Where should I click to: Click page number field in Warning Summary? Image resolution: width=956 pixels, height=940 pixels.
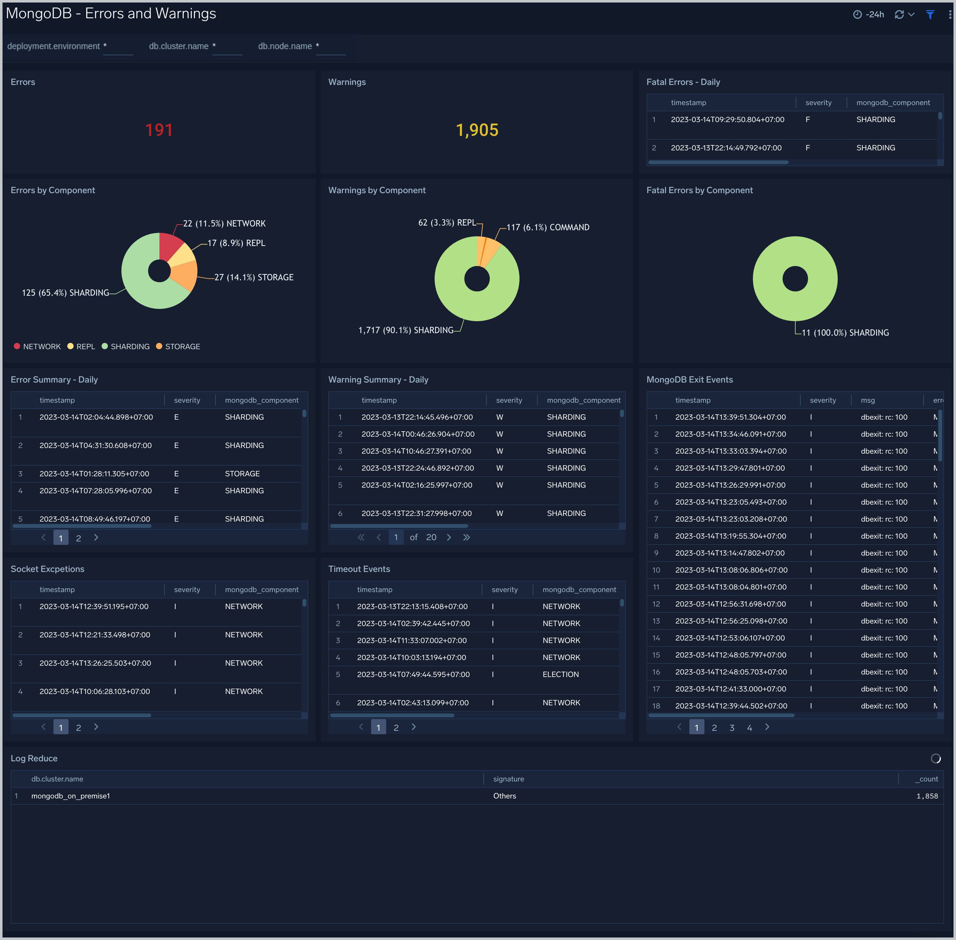click(x=396, y=537)
